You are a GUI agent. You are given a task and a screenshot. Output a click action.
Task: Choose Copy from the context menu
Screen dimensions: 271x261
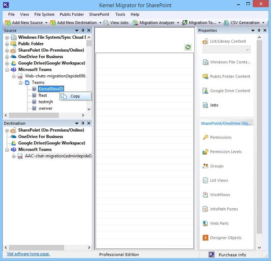pos(75,96)
